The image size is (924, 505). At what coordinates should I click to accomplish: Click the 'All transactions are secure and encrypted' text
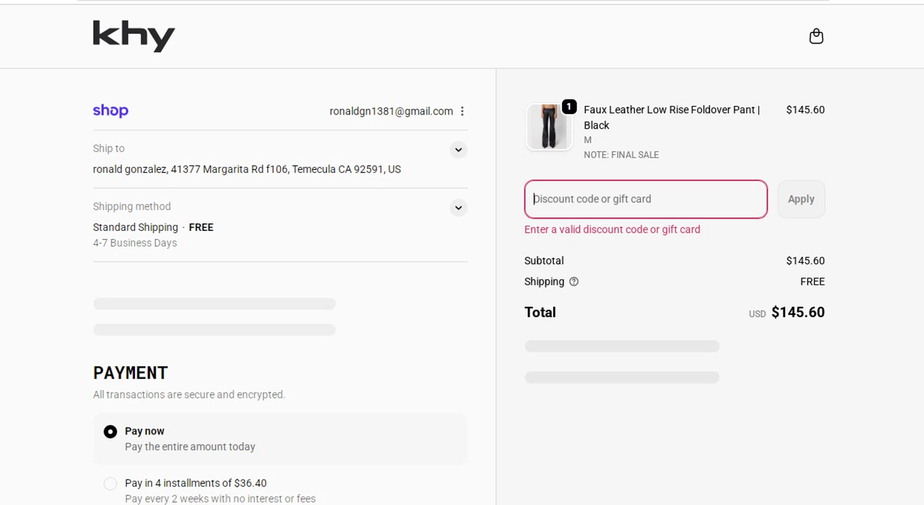(189, 395)
